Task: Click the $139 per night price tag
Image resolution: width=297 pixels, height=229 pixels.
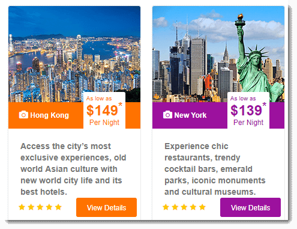Action: point(248,111)
